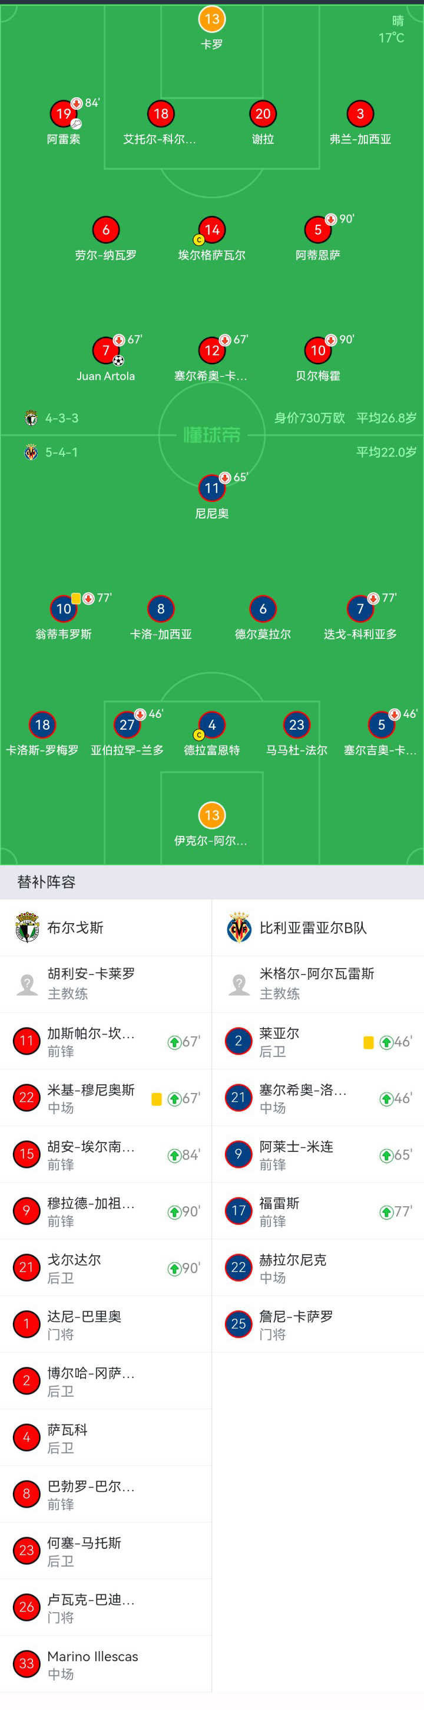Tap goalkeeper 卡罗's orange number 13 badge

[x=212, y=19]
